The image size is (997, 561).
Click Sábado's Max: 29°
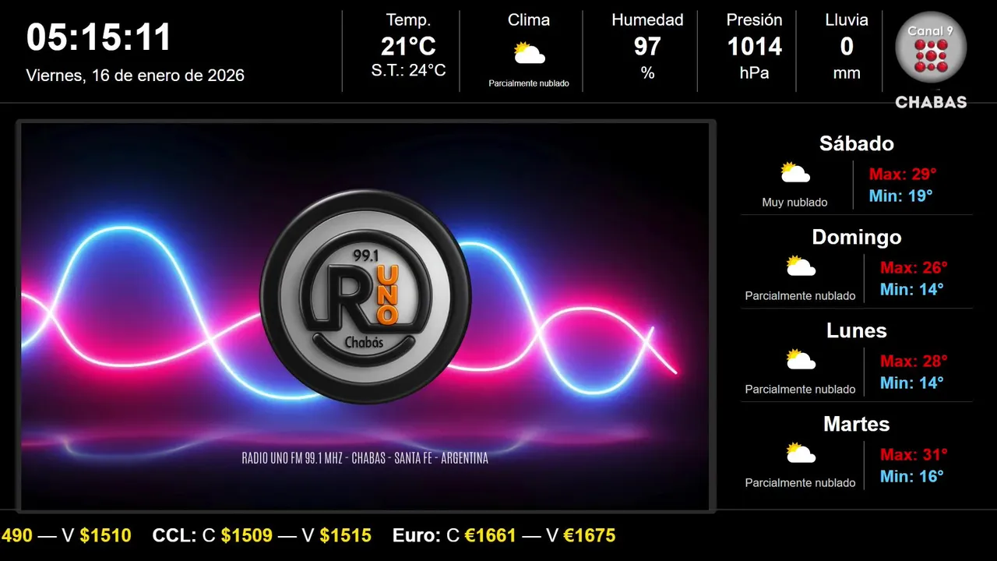pyautogui.click(x=903, y=175)
